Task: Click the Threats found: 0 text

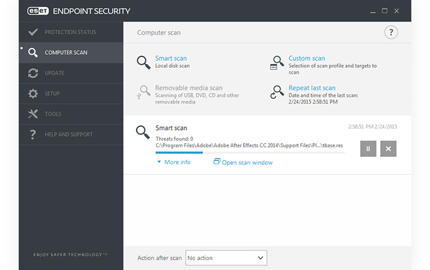Action: click(174, 139)
